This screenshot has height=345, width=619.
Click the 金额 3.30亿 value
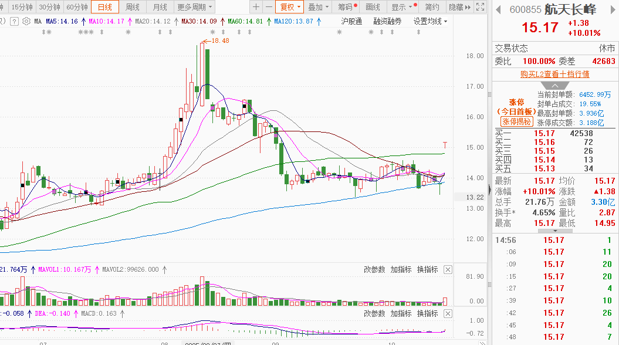click(x=603, y=202)
